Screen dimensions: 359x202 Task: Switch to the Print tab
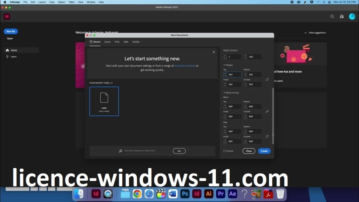tap(117, 42)
